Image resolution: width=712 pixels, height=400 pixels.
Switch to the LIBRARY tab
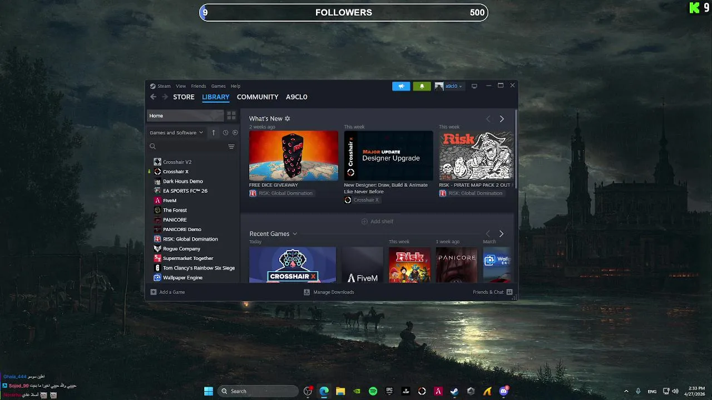216,97
